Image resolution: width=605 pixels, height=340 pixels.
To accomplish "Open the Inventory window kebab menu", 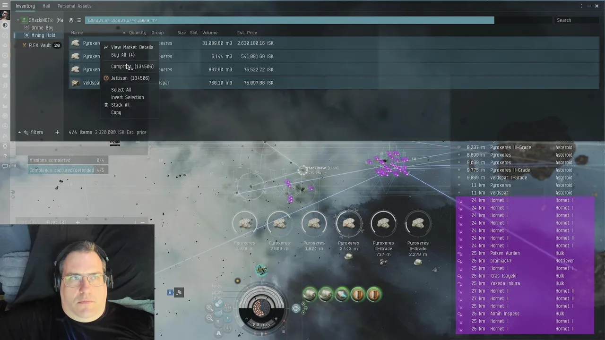I will point(581,6).
